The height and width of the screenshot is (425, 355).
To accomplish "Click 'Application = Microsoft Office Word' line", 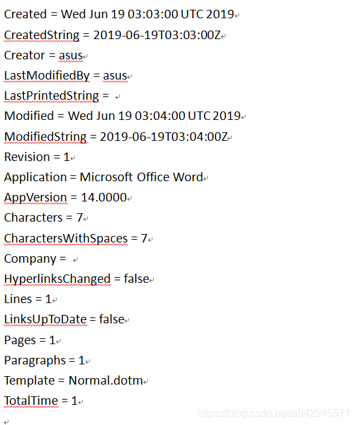I will (x=104, y=177).
